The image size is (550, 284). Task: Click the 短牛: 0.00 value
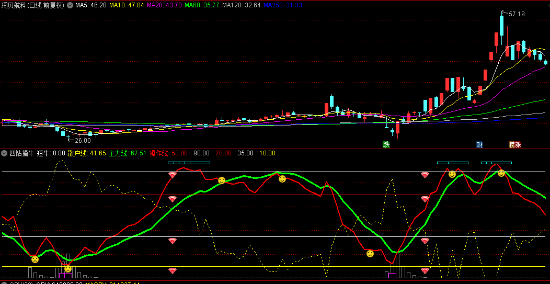pos(51,153)
